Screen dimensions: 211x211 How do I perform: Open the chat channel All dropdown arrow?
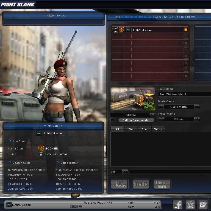(125, 171)
